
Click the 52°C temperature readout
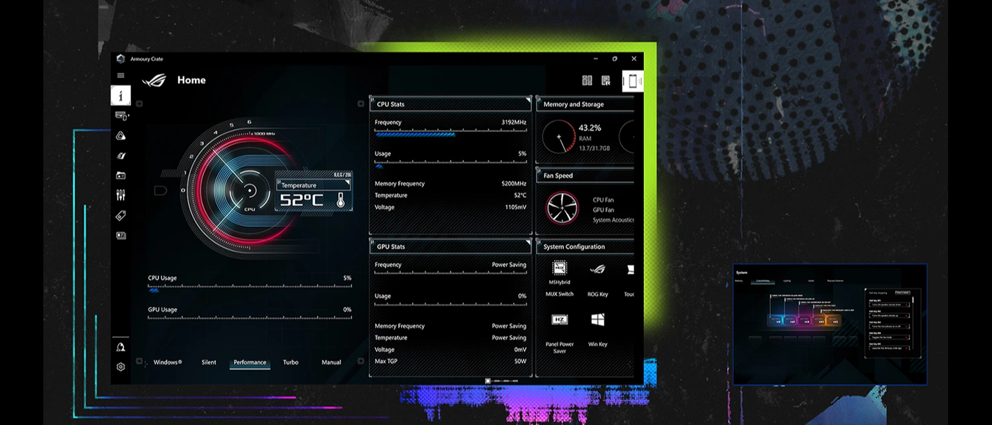[302, 201]
